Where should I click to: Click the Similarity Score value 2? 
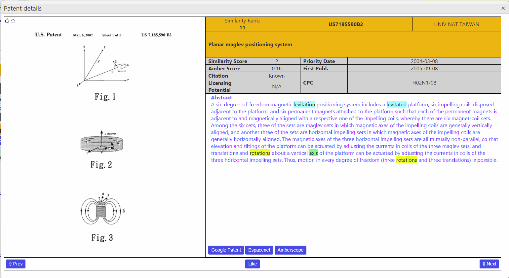[277, 61]
